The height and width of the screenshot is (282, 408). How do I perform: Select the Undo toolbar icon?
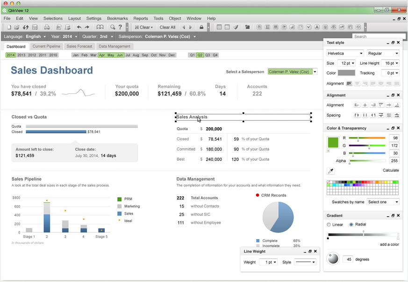point(79,27)
